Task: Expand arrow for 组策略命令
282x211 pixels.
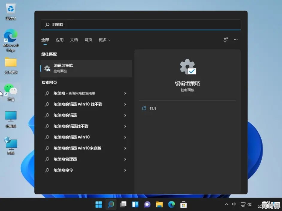Action: pyautogui.click(x=125, y=170)
